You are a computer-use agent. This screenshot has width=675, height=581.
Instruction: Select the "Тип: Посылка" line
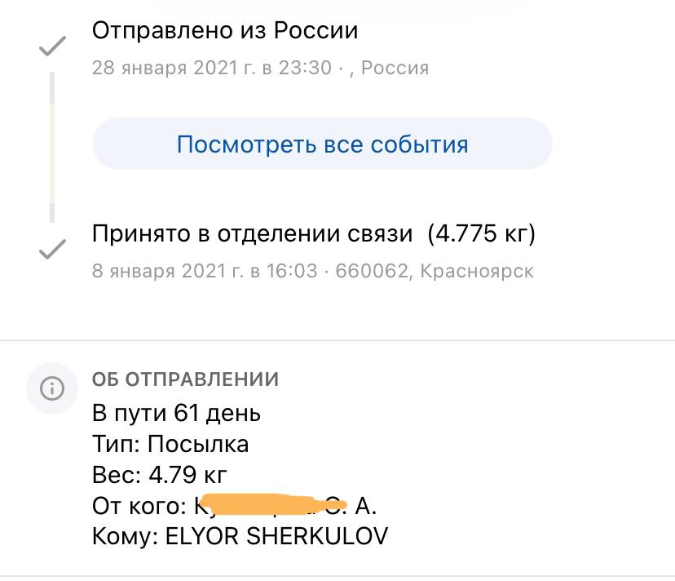click(x=170, y=445)
